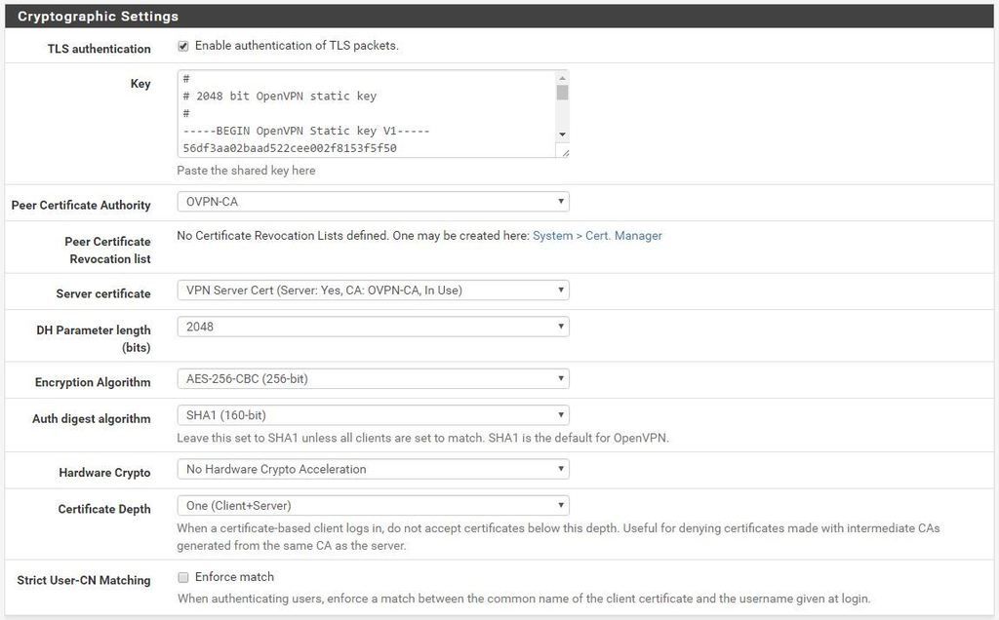Toggle Enable authentication of TLS packets checkbox
This screenshot has height=620, width=999.
click(183, 46)
